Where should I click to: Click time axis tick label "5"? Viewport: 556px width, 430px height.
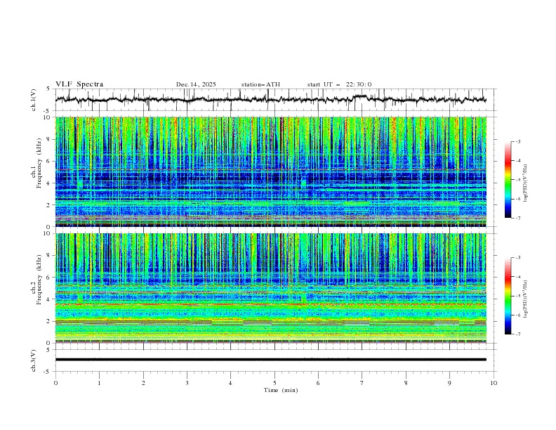[x=274, y=383]
